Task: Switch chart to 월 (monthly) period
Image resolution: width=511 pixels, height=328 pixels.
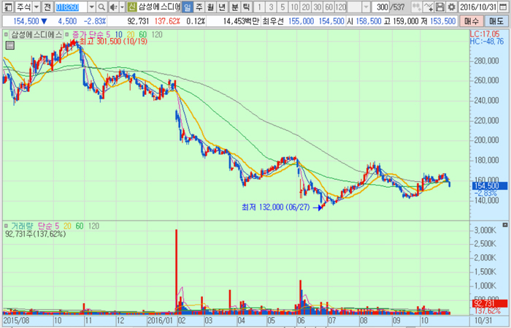Action: pos(211,7)
